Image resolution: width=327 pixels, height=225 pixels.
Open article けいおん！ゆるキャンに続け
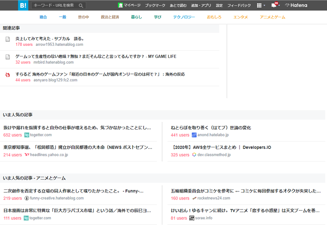245,211
